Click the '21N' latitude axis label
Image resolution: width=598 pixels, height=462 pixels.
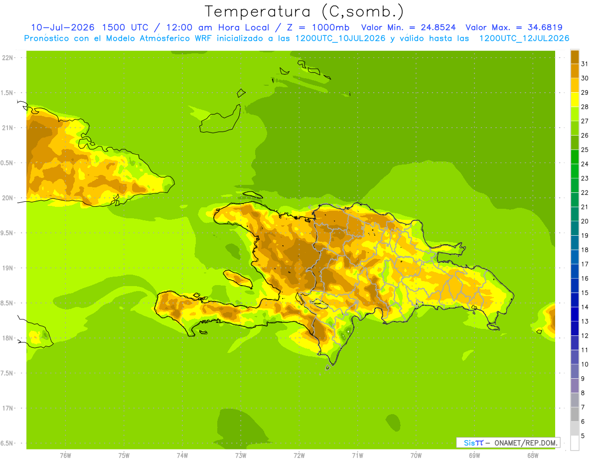[7, 128]
